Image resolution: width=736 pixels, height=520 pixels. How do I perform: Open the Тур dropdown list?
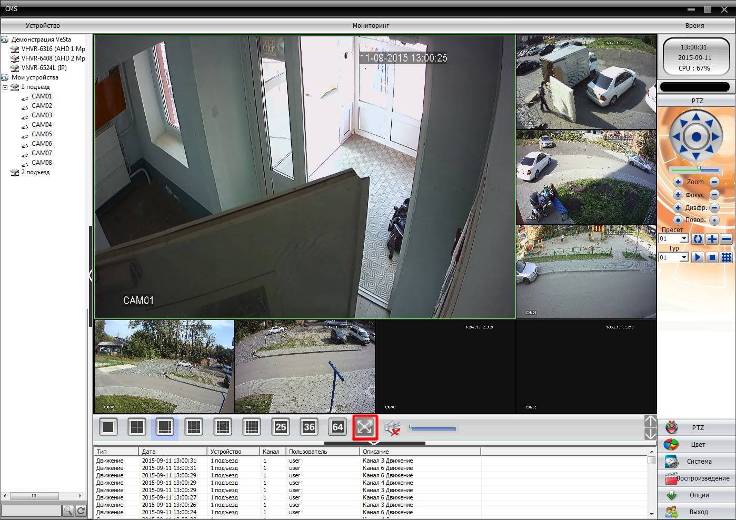point(684,258)
